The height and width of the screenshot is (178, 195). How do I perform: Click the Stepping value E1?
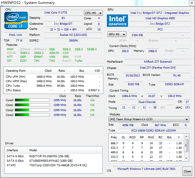tap(63, 18)
